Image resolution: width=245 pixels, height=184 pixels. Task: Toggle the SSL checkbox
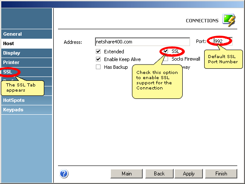(x=165, y=51)
